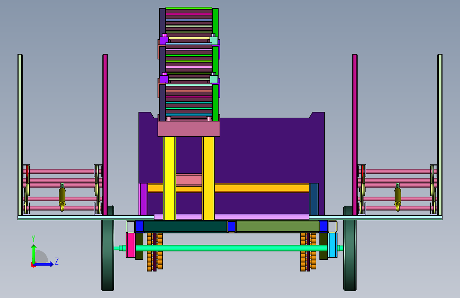Pick the olive green frame beam segment

(277, 227)
